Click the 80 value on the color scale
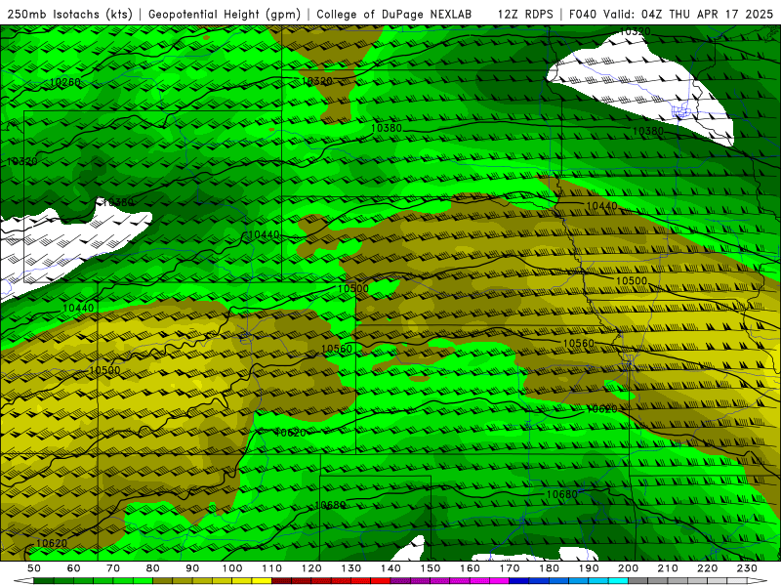The width and height of the screenshot is (781, 586). 153,568
